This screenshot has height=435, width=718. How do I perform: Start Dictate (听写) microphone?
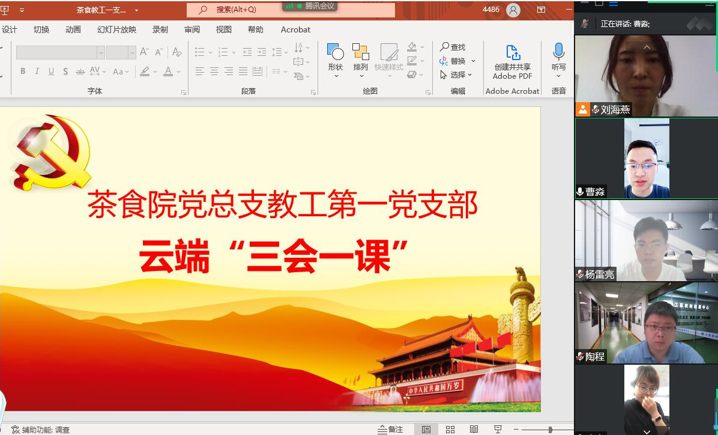(x=558, y=53)
